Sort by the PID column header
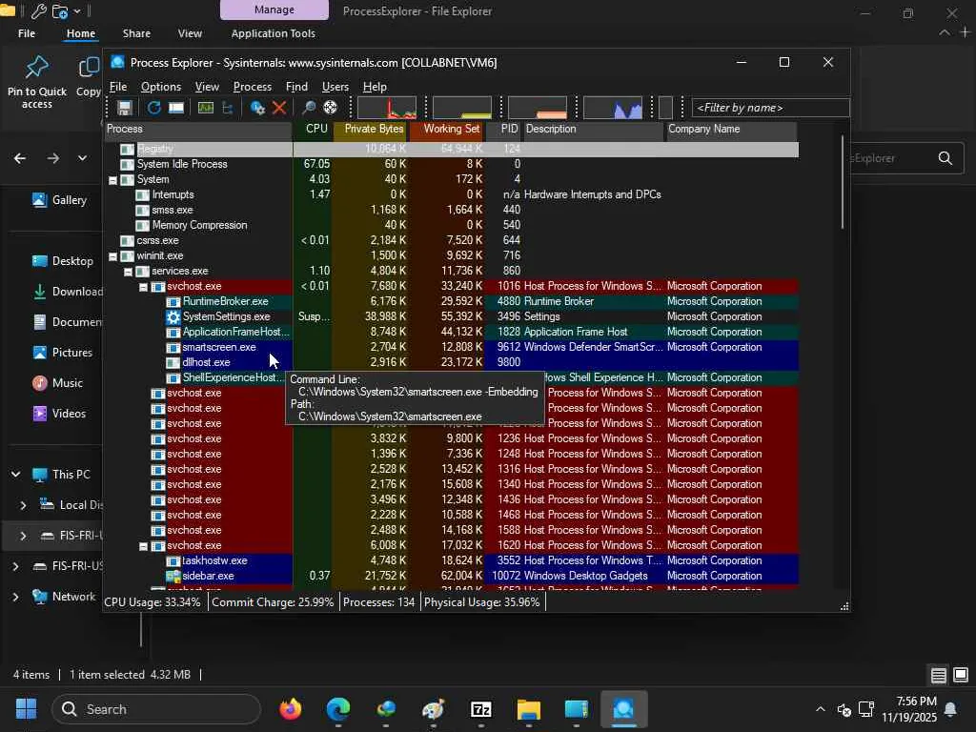Screen dimensions: 976x732 [x=503, y=129]
